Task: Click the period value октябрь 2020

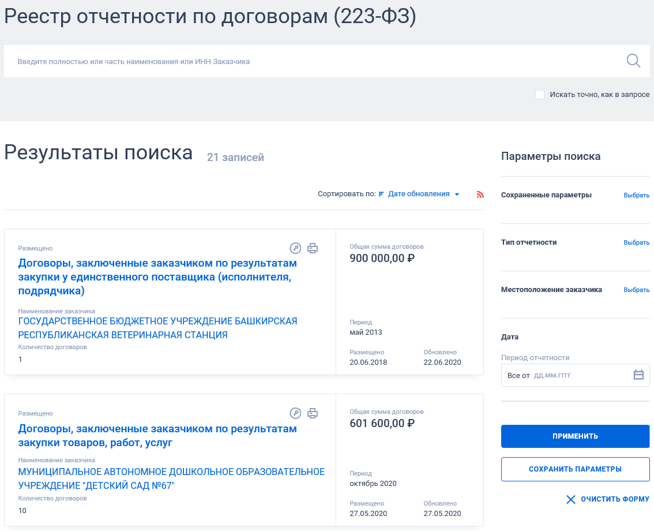Action: pyautogui.click(x=373, y=484)
